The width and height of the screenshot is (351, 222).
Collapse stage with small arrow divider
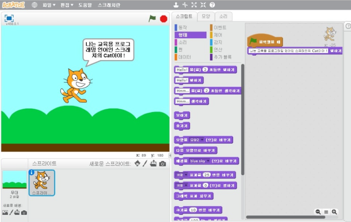click(170, 155)
